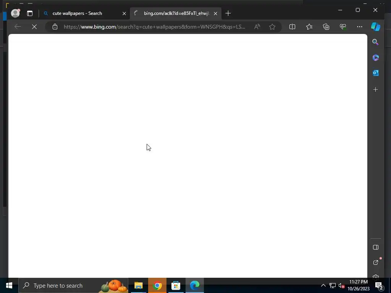Open the Edge profile avatar

coord(15,13)
